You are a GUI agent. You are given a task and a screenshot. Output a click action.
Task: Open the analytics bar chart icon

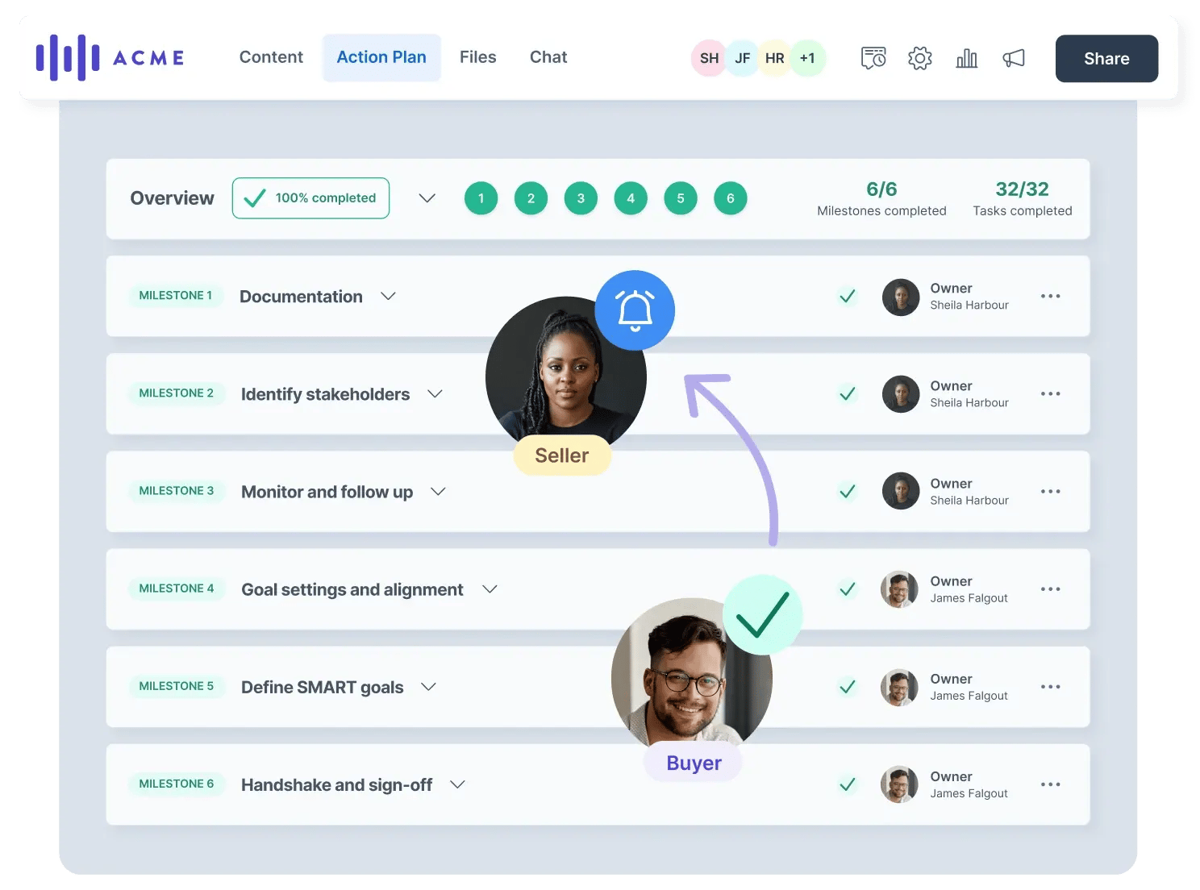point(966,58)
